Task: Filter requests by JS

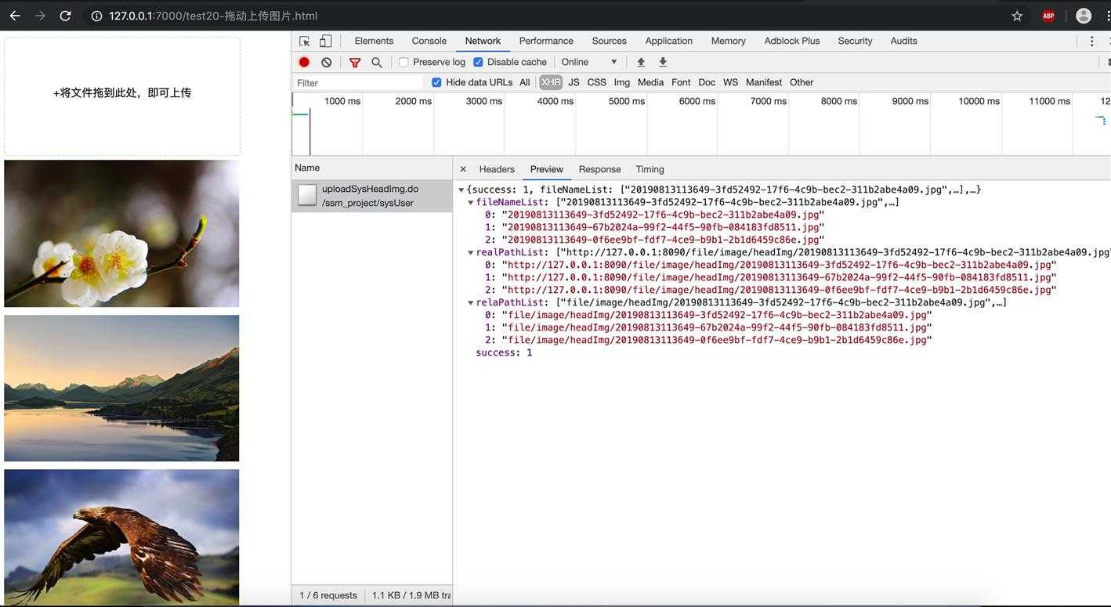Action: click(574, 82)
